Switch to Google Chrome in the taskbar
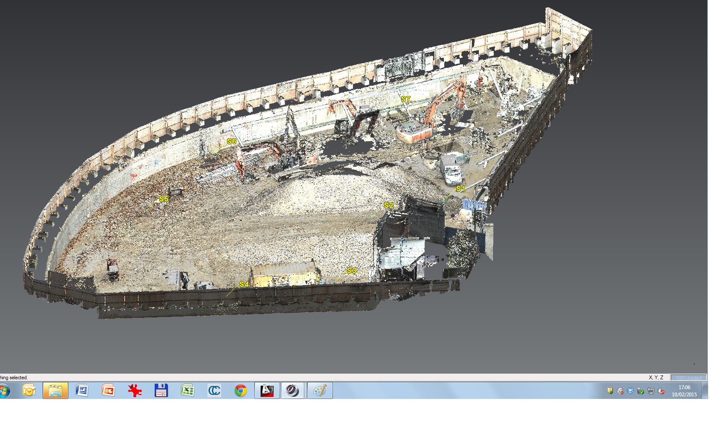The image size is (717, 448). click(x=241, y=390)
